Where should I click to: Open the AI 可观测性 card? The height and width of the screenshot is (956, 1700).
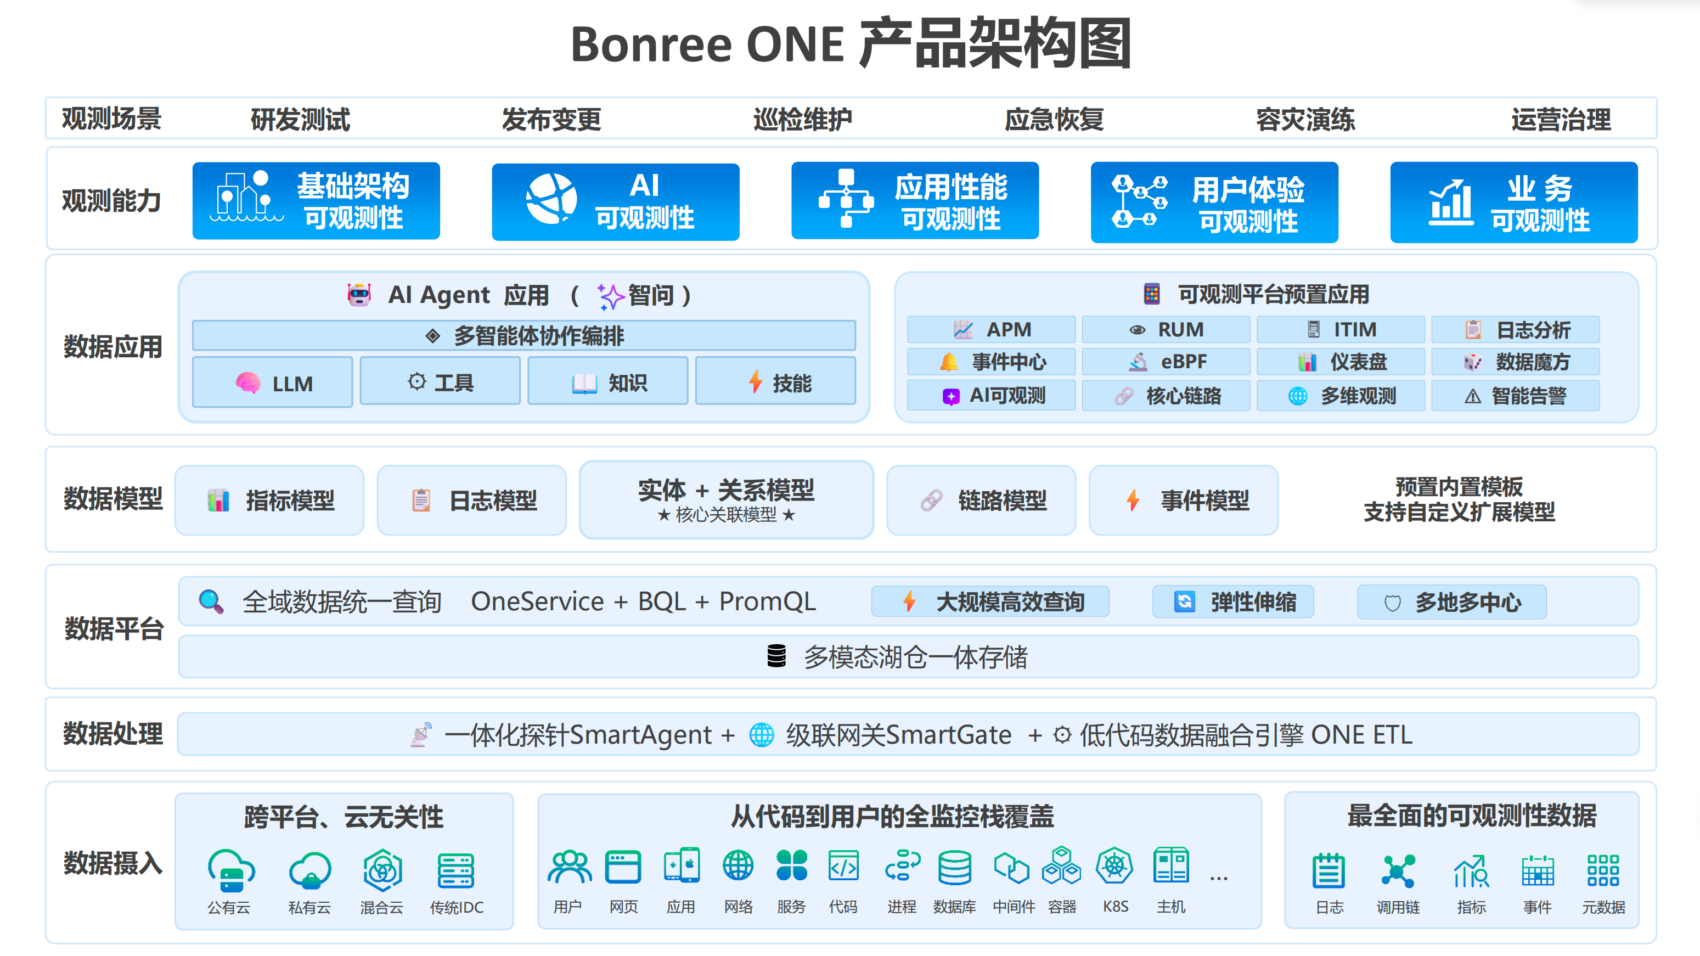(x=616, y=201)
